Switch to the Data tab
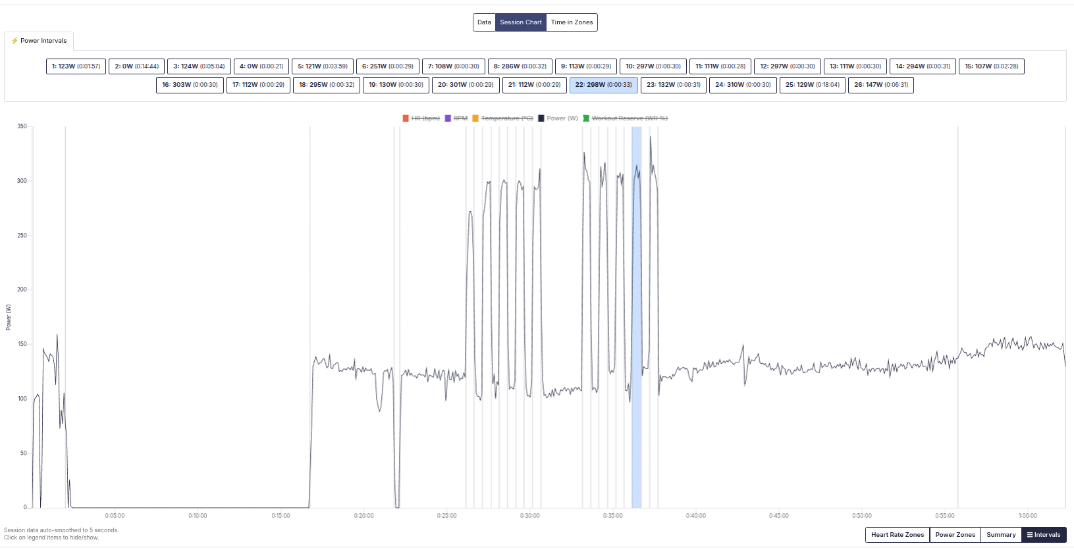 coord(484,22)
